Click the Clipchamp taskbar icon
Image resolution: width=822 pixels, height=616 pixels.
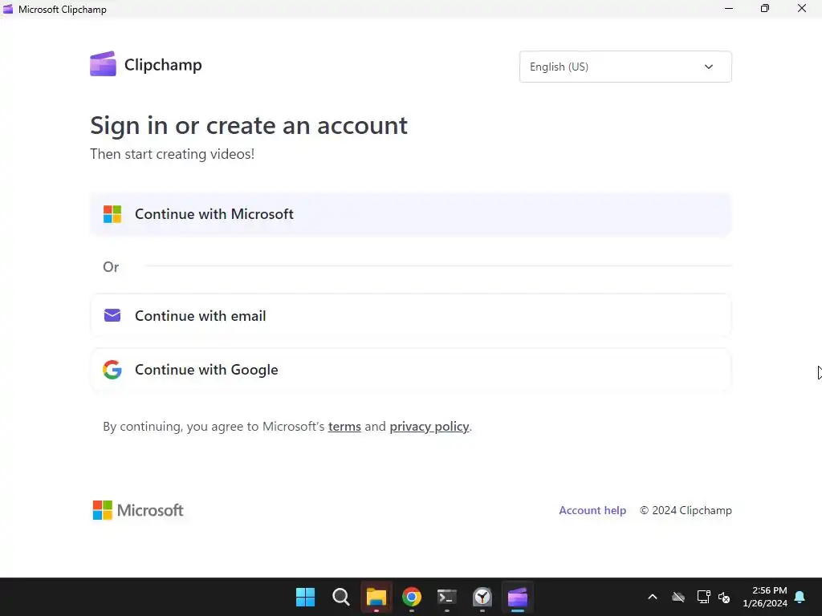coord(518,597)
